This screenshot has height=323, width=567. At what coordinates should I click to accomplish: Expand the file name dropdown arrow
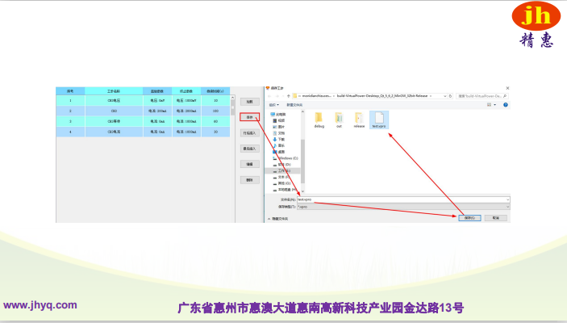[x=507, y=199]
